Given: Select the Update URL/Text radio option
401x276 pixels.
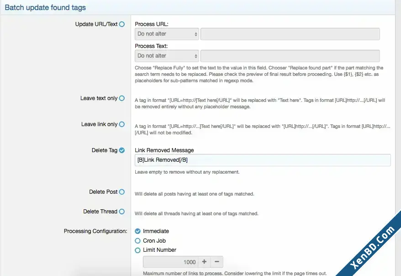Looking at the screenshot, I should click(122, 24).
